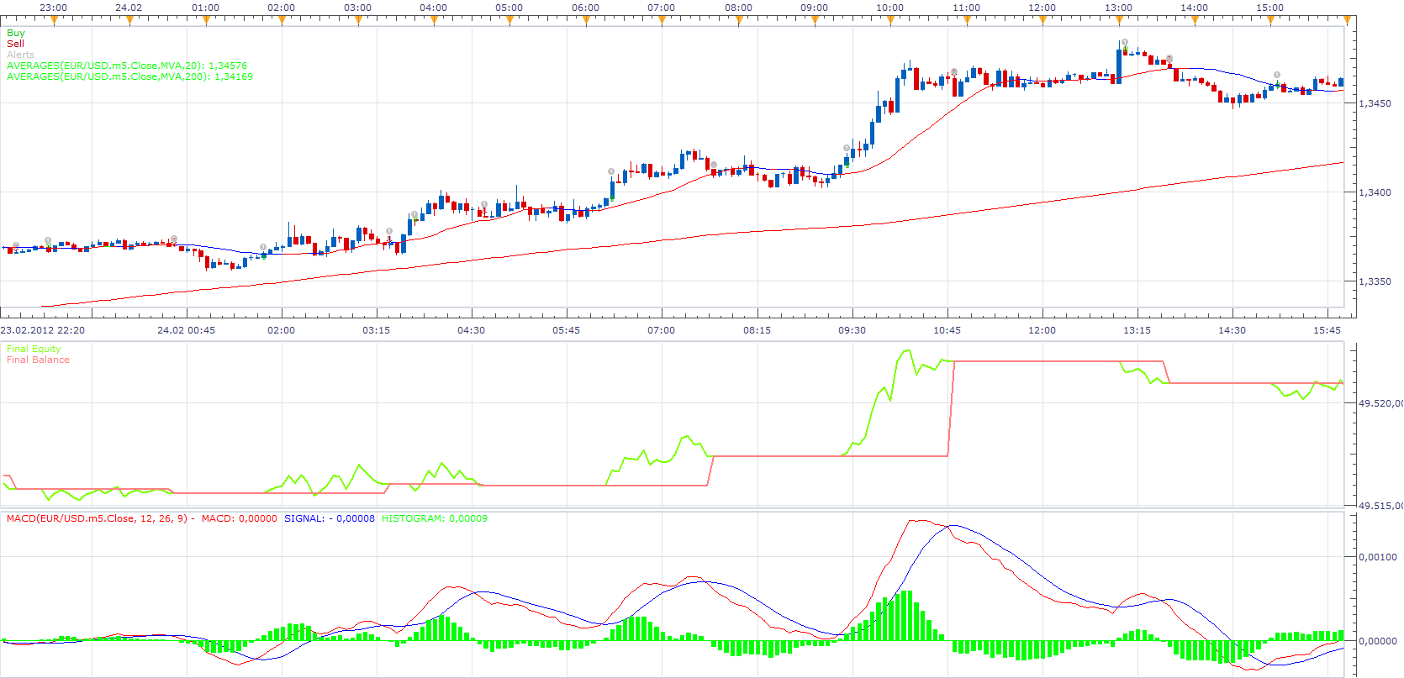Click the 24.02 00:45 time label

tap(186, 330)
